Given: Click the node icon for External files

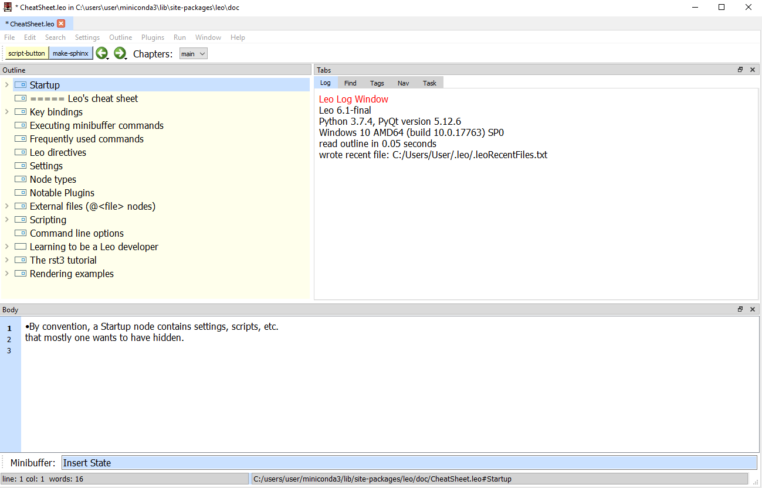Looking at the screenshot, I should [x=21, y=206].
